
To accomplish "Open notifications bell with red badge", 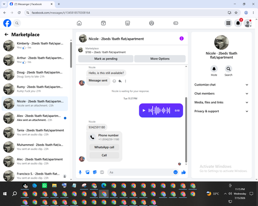I will [238, 23].
